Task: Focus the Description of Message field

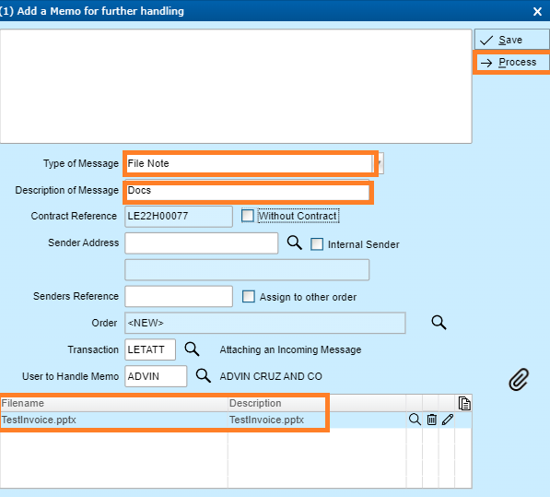Action: (247, 192)
